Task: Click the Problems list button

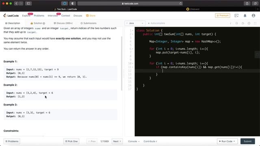Action: tap(12, 141)
